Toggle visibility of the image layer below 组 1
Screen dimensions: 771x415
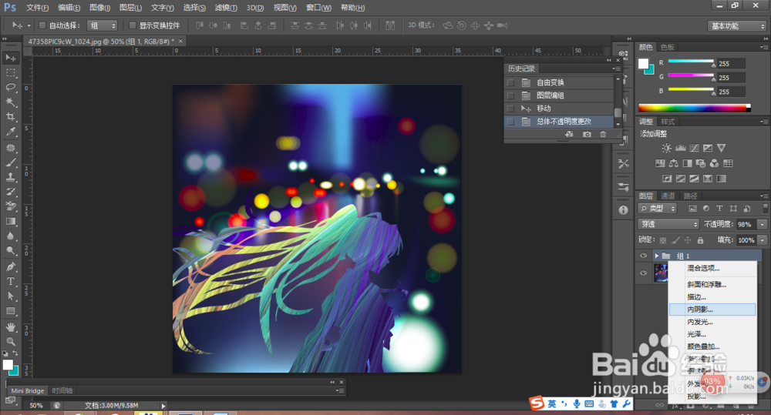[x=643, y=273]
